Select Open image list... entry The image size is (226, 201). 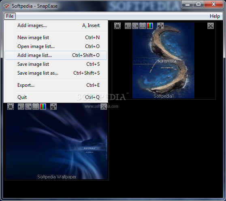[x=55, y=46]
